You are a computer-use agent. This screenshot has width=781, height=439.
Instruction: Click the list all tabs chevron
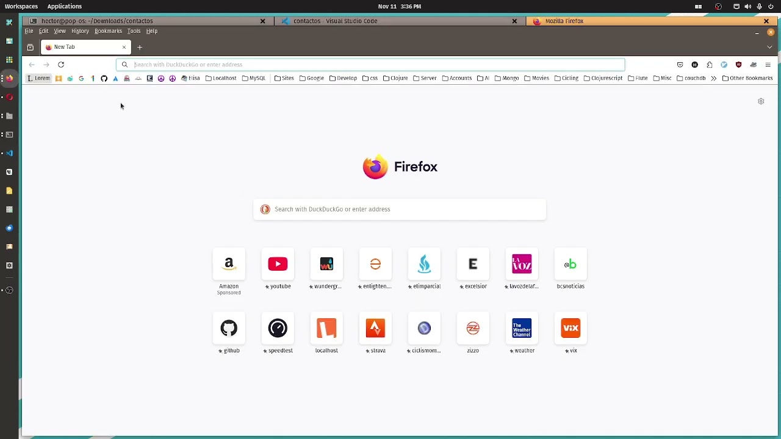pyautogui.click(x=769, y=47)
